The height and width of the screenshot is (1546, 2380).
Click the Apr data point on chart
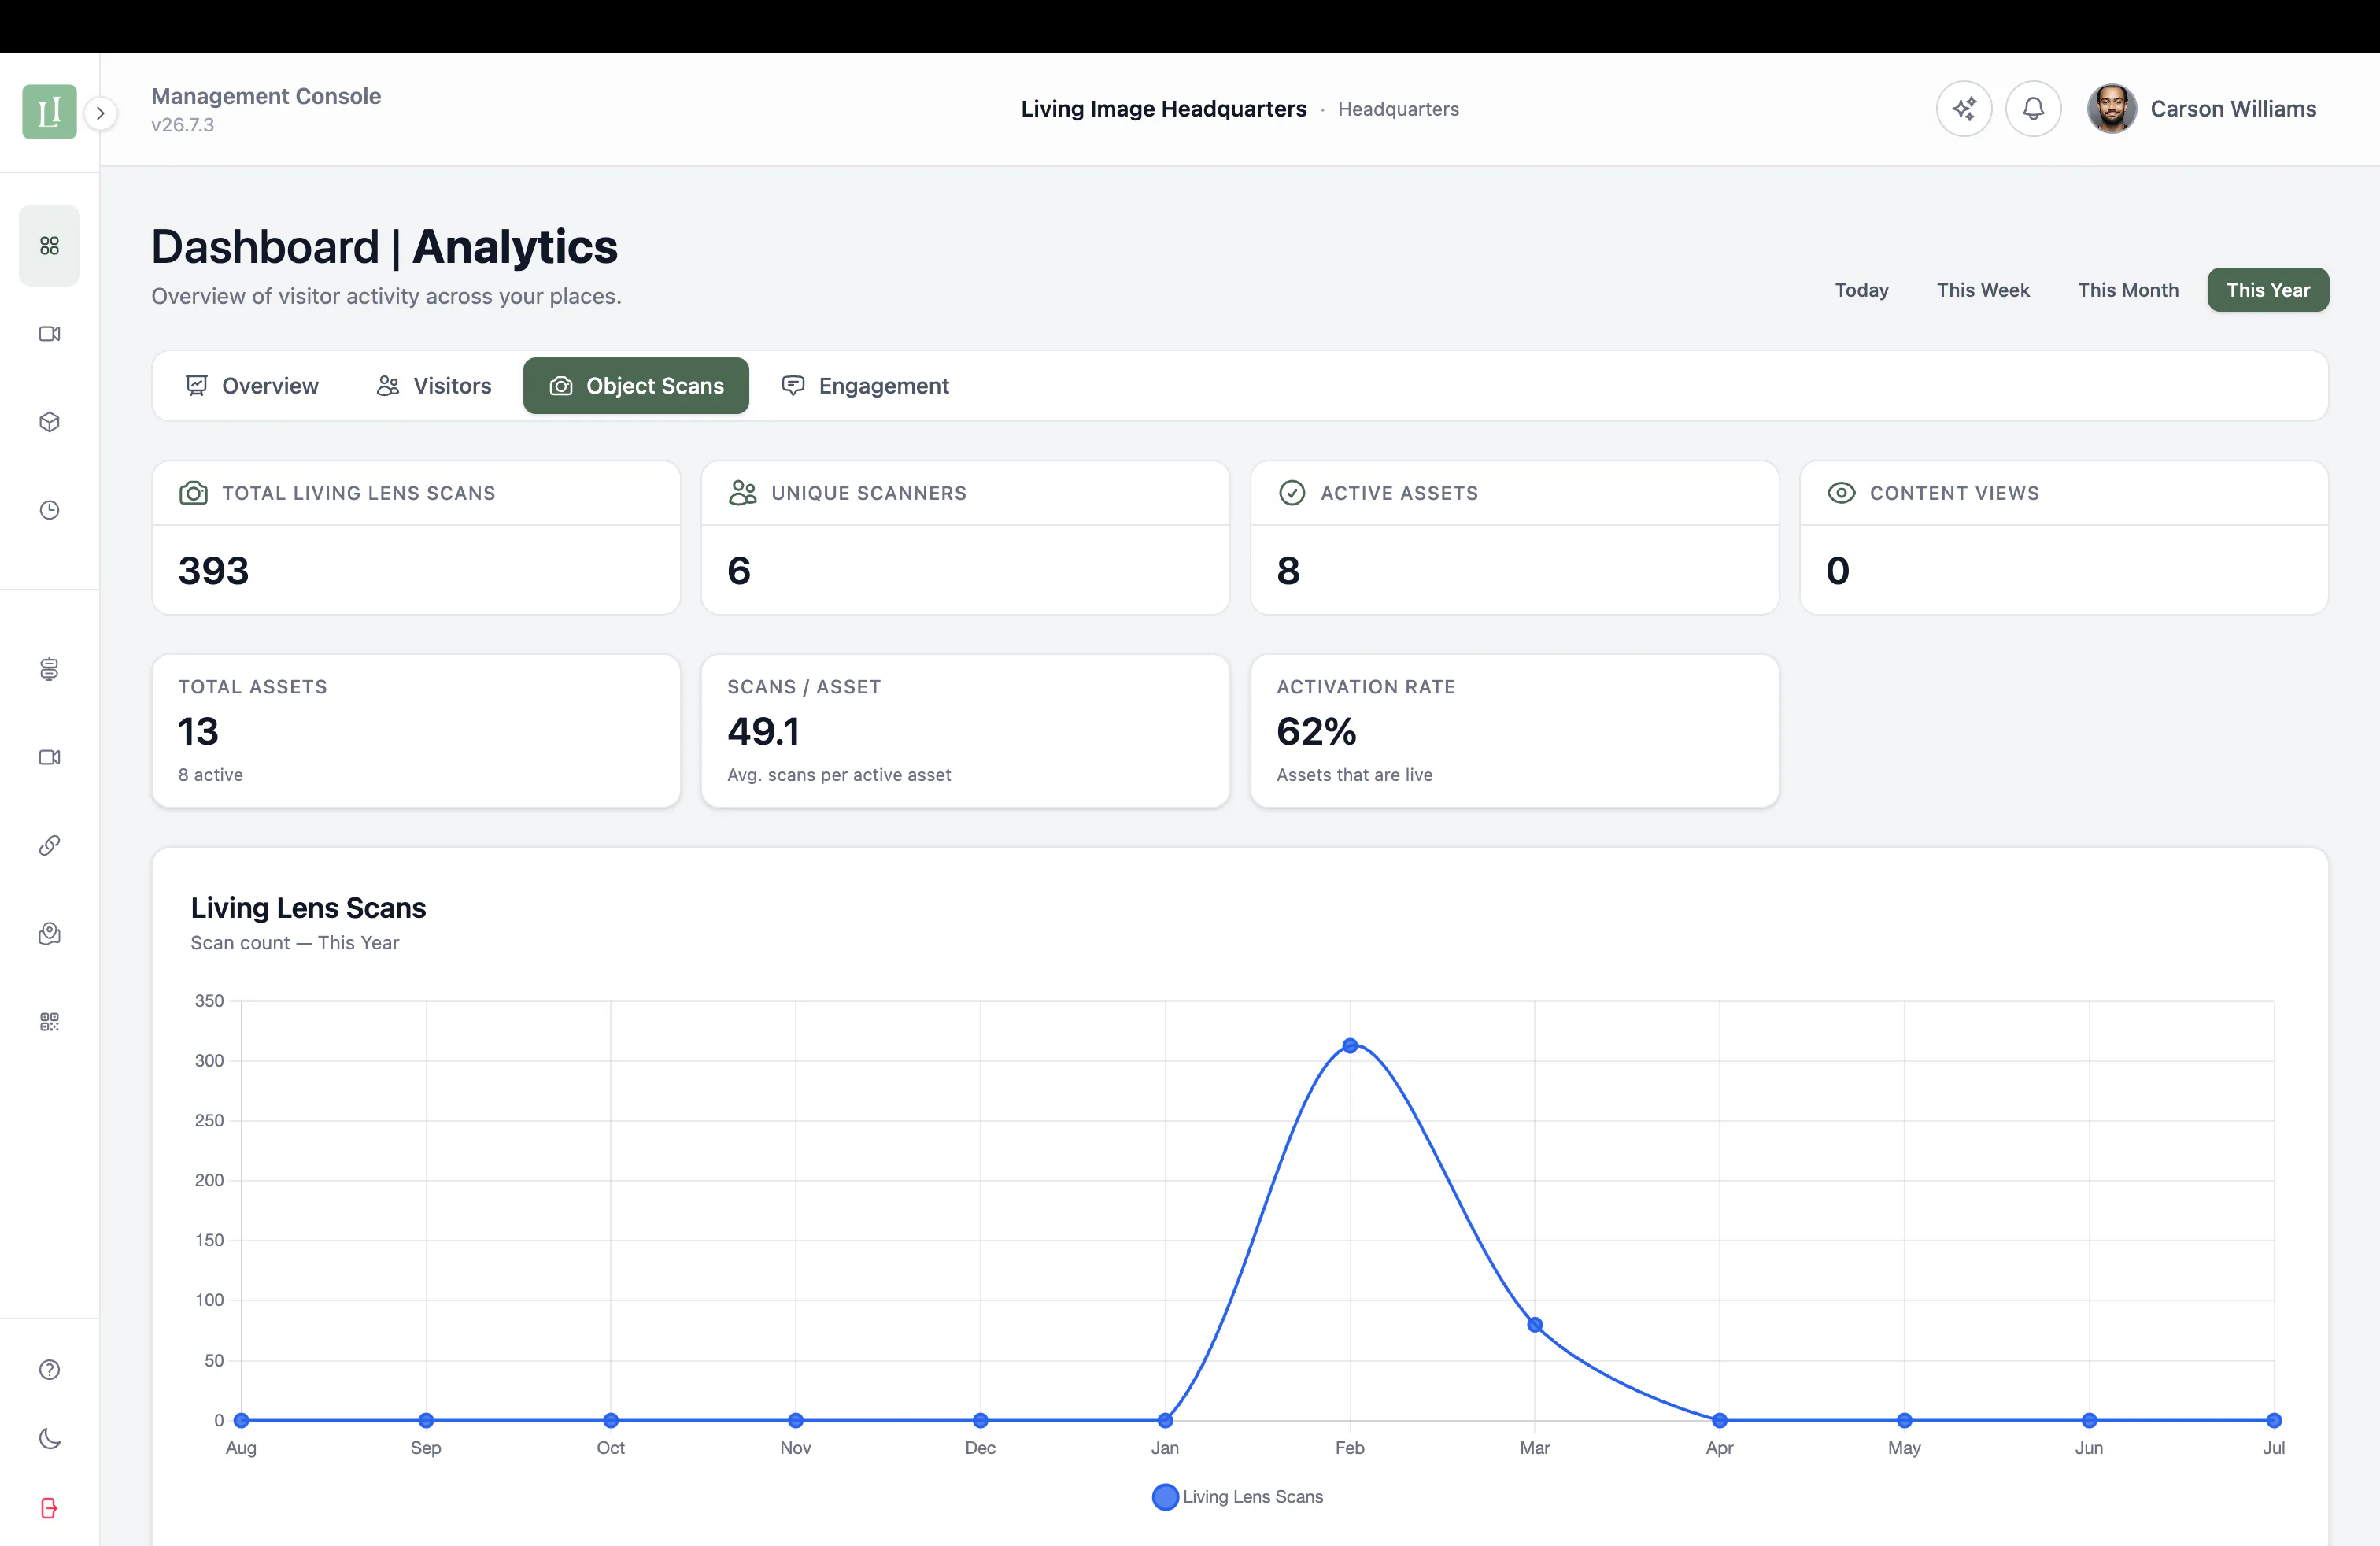coord(1719,1420)
